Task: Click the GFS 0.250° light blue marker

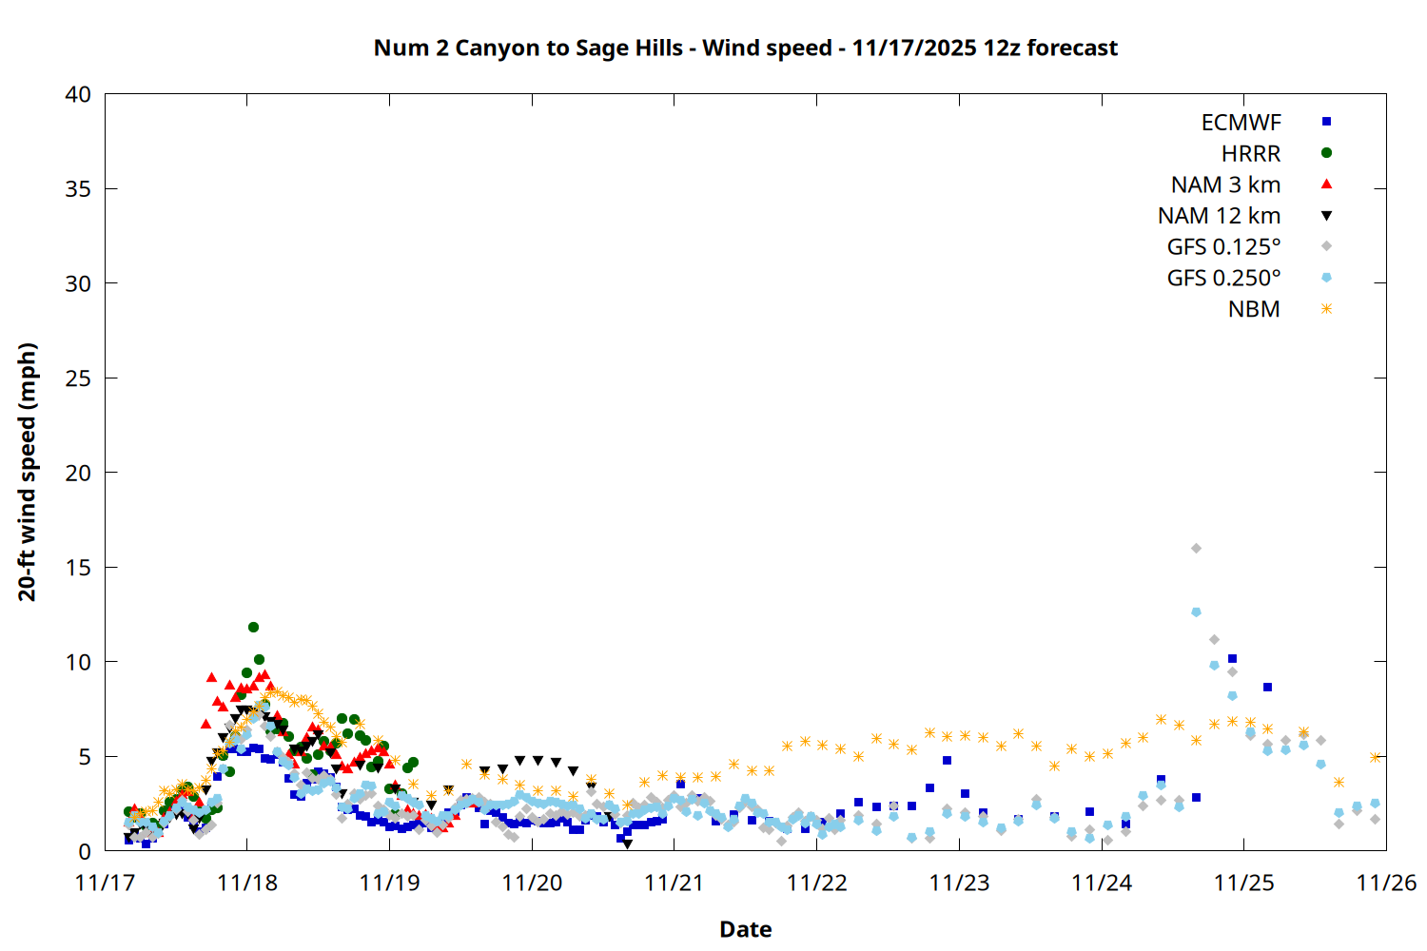Action: 1326,278
